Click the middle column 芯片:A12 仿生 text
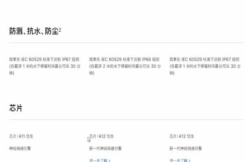 click(102, 136)
